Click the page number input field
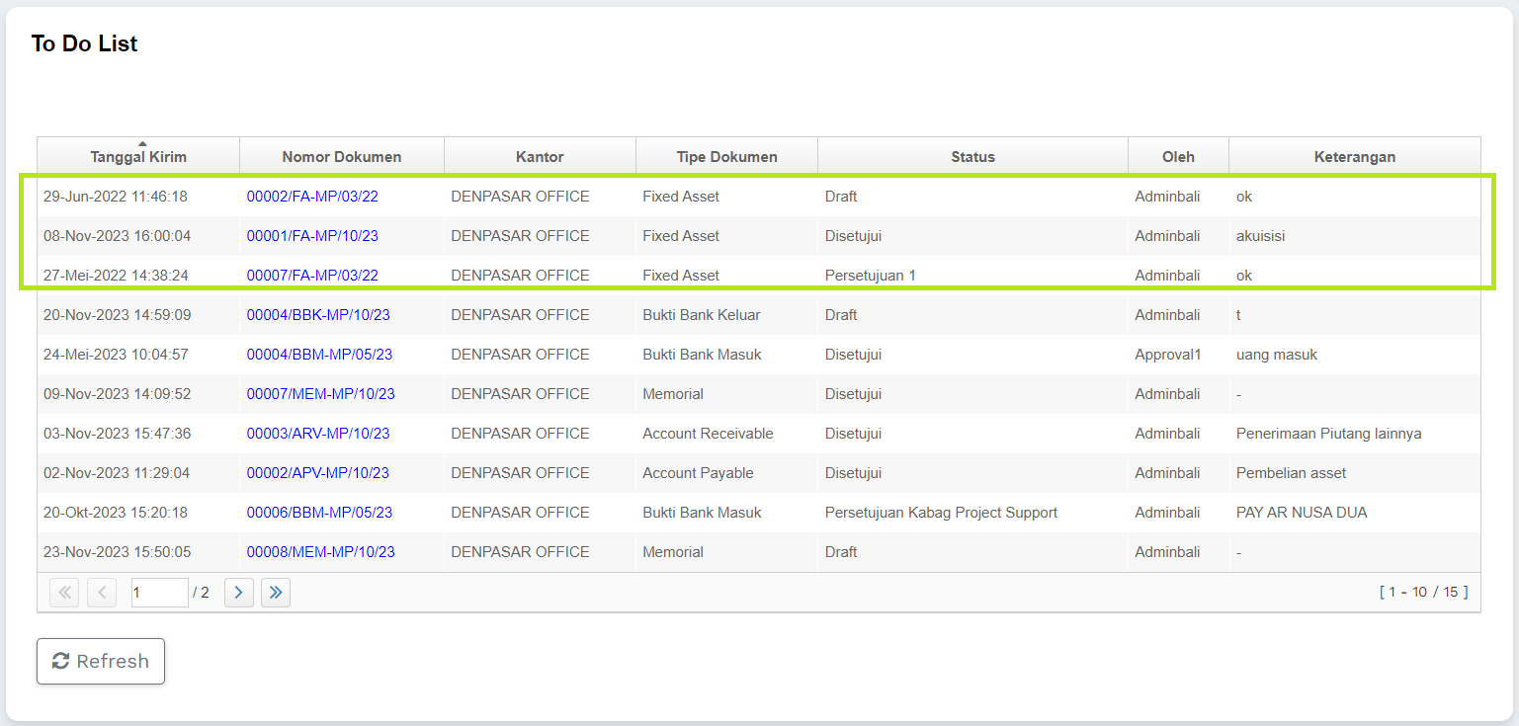 [159, 593]
